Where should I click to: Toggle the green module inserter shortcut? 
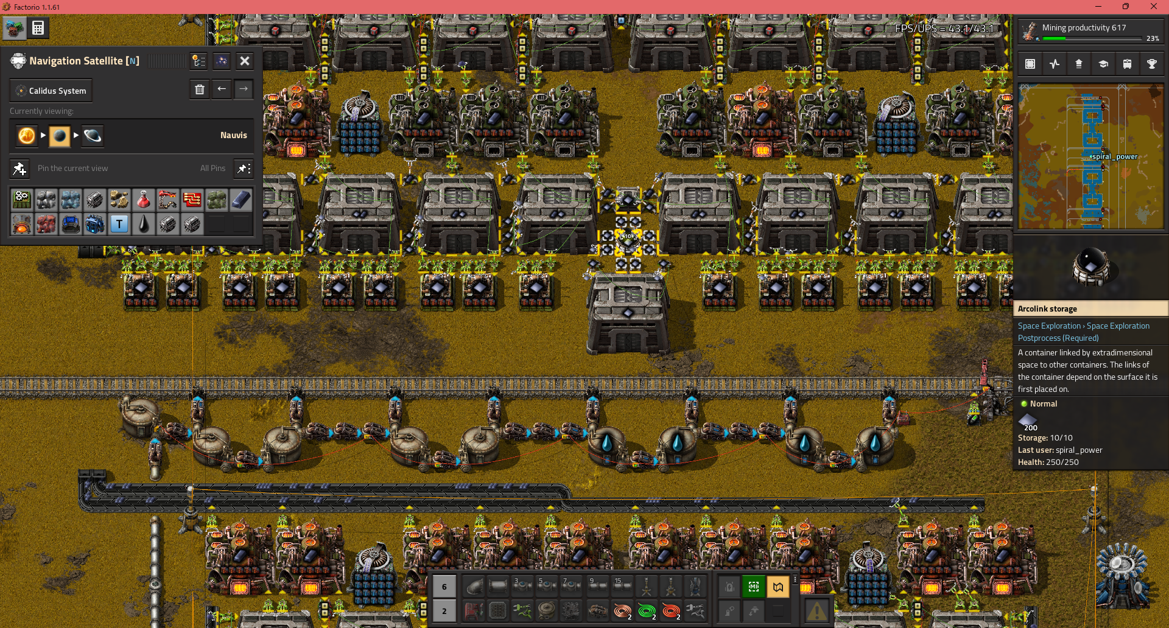[754, 587]
